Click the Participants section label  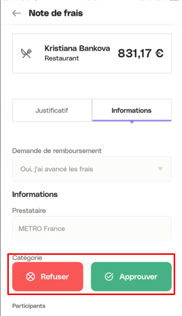[29, 306]
